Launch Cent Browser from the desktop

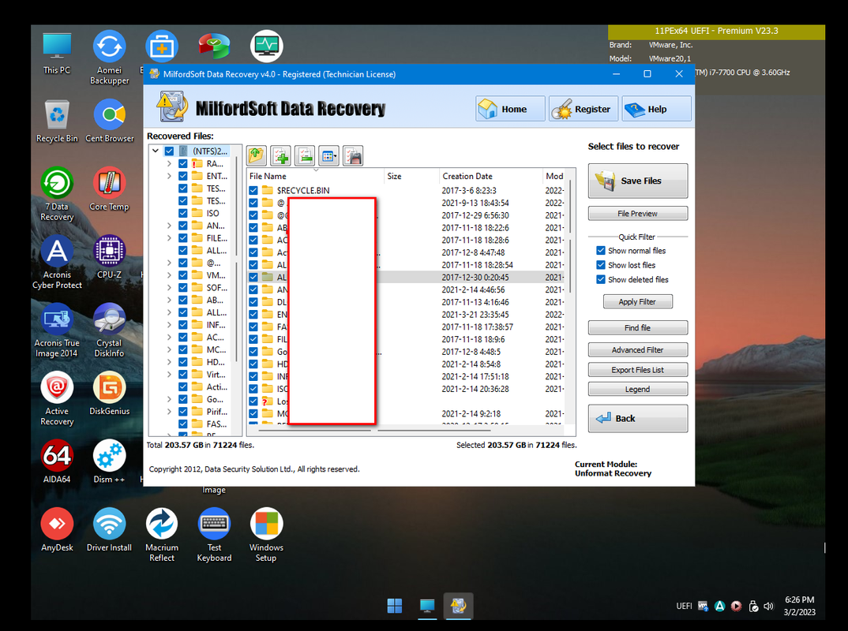coord(109,121)
